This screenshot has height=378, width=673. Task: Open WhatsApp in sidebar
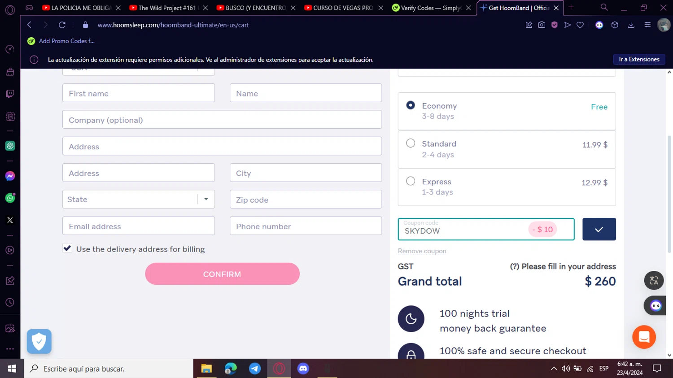click(x=10, y=198)
